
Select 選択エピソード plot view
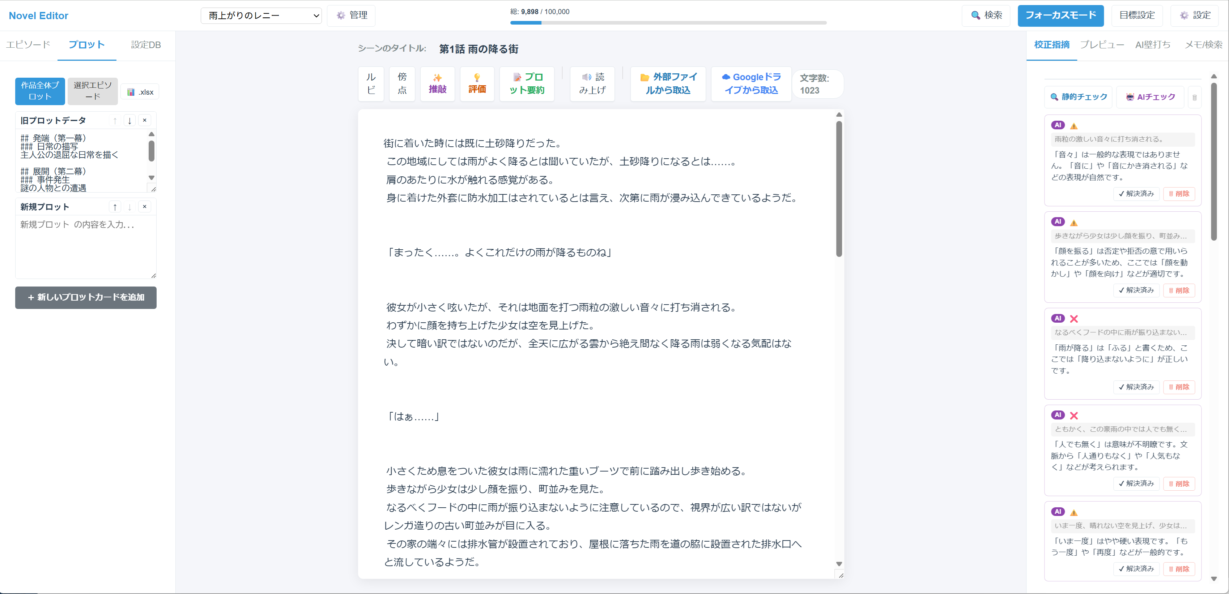[x=93, y=91]
